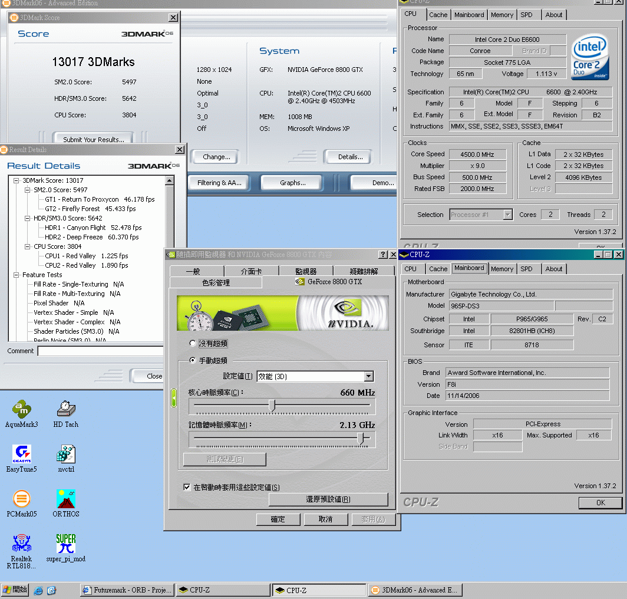Switch to the first CPU-Z taskbar button
627x599 pixels.
pos(223,590)
